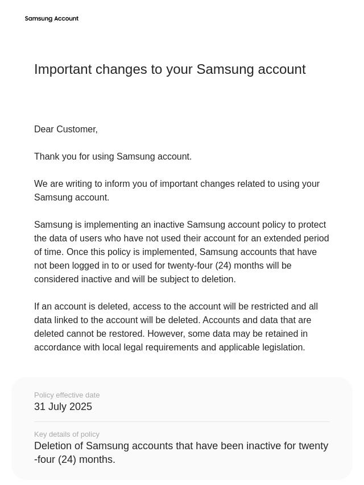This screenshot has height=485, width=364.
Task: Click the 'data linked to the account will be deleted' line
Action: point(172,320)
